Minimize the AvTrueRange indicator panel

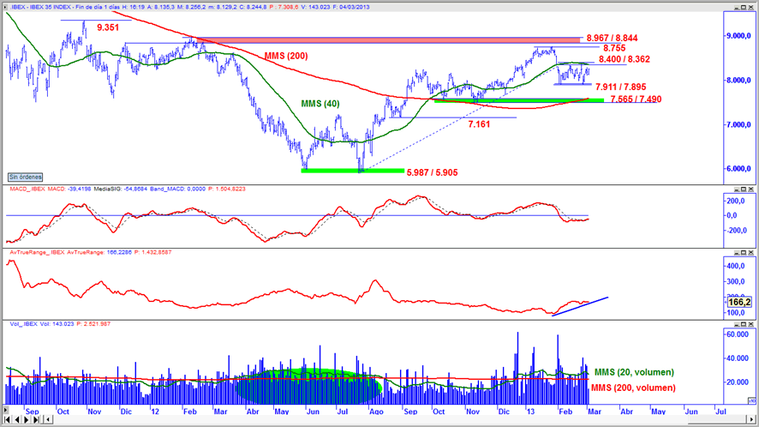(738, 252)
